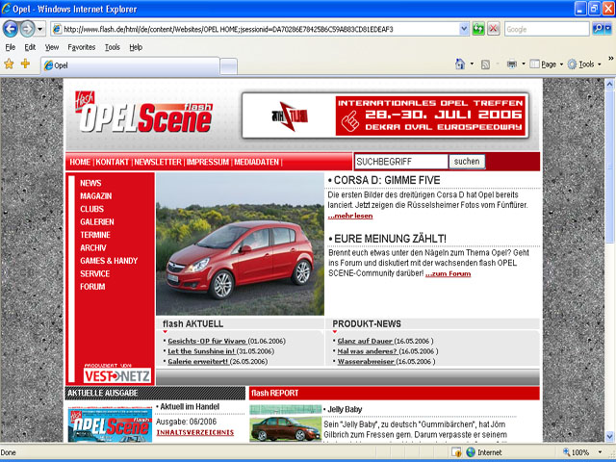Click the Internationales Opel Treffen banner ad
The width and height of the screenshot is (616, 462).
pyautogui.click(x=385, y=115)
